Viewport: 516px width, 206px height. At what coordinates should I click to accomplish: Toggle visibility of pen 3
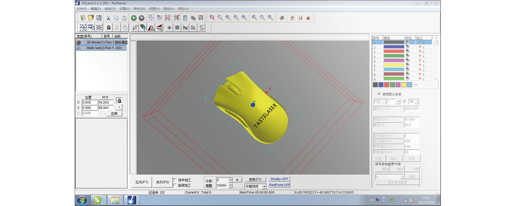coord(408,52)
